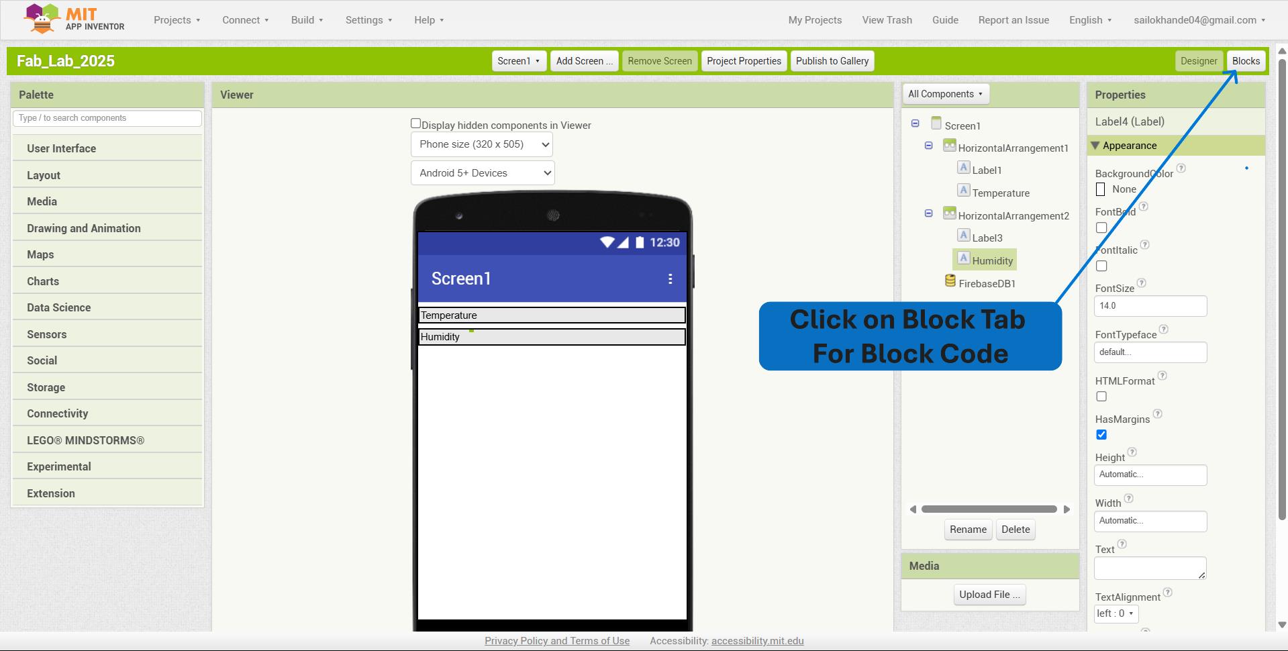Toggle the FontBold checkbox
Image resolution: width=1288 pixels, height=651 pixels.
[x=1101, y=228]
